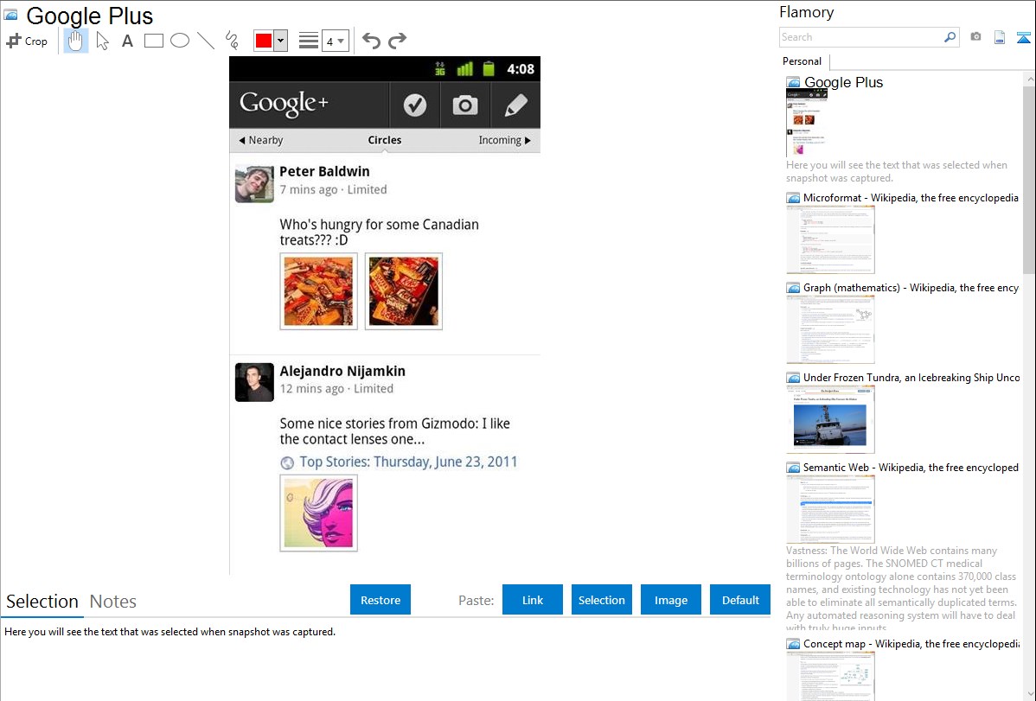Click the Paste Link button
1036x701 pixels.
click(533, 600)
